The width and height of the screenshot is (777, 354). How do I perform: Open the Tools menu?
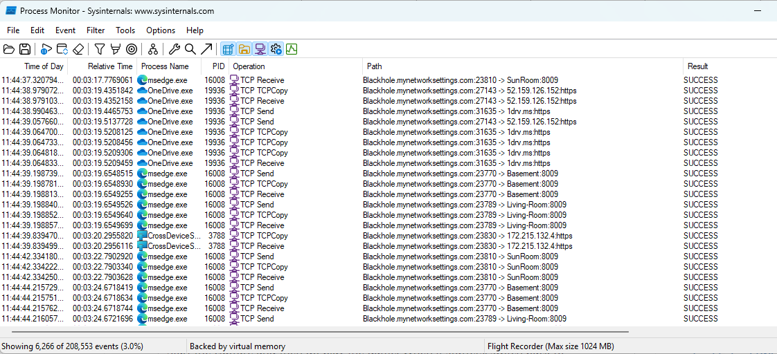coord(125,30)
